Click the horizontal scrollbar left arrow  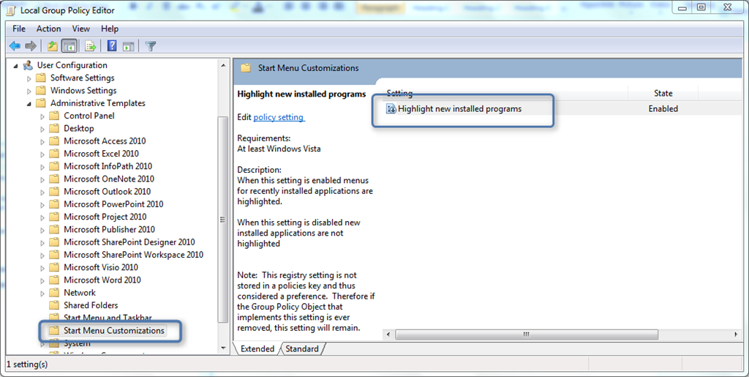pyautogui.click(x=388, y=335)
